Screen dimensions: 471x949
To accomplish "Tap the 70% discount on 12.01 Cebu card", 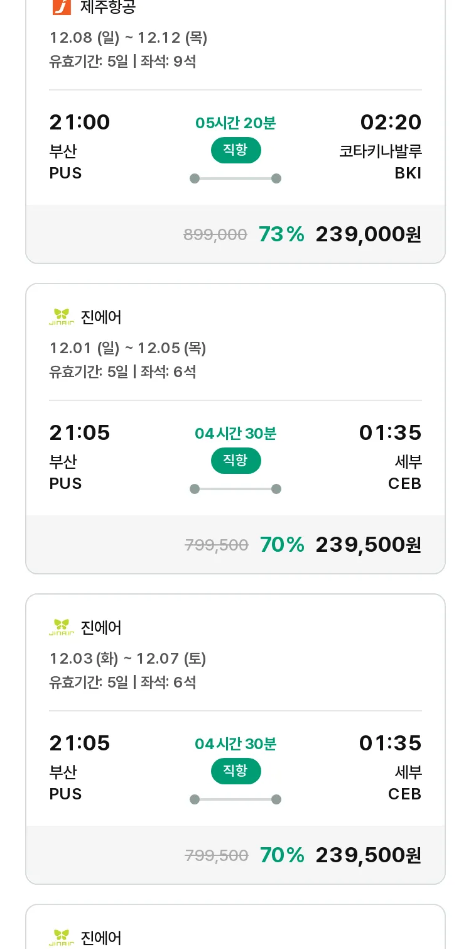I will tap(282, 545).
